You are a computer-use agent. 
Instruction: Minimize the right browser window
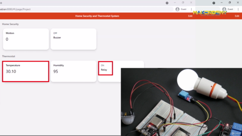(x=222, y=3)
